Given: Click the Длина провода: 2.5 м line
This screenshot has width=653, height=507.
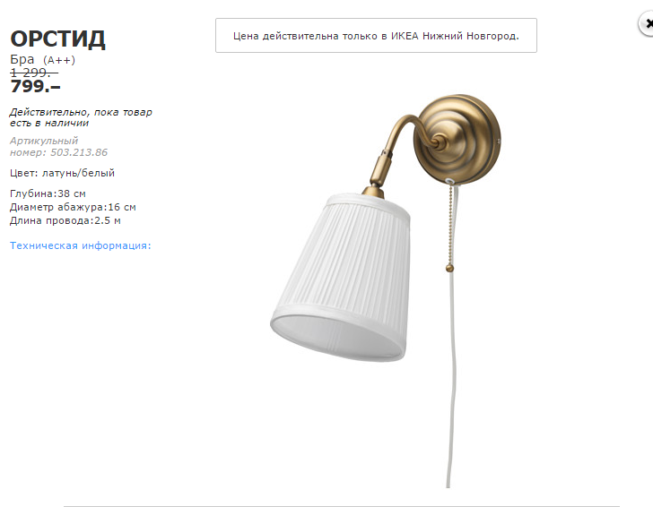Looking at the screenshot, I should [x=65, y=220].
